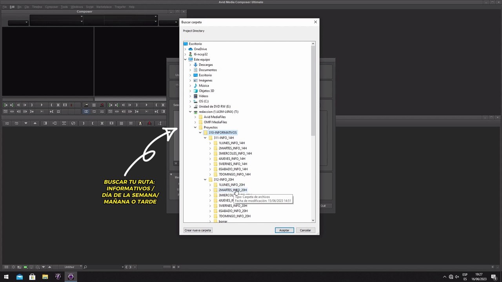Screen dimensions: 502x282
Task: Click the red Extract icon between Composer monitors
Action: pos(102,105)
